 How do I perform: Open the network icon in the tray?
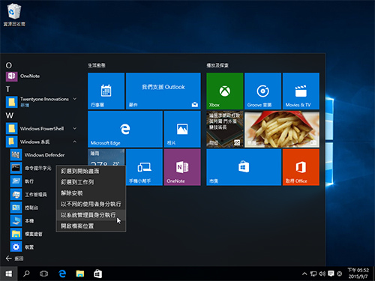point(313,274)
